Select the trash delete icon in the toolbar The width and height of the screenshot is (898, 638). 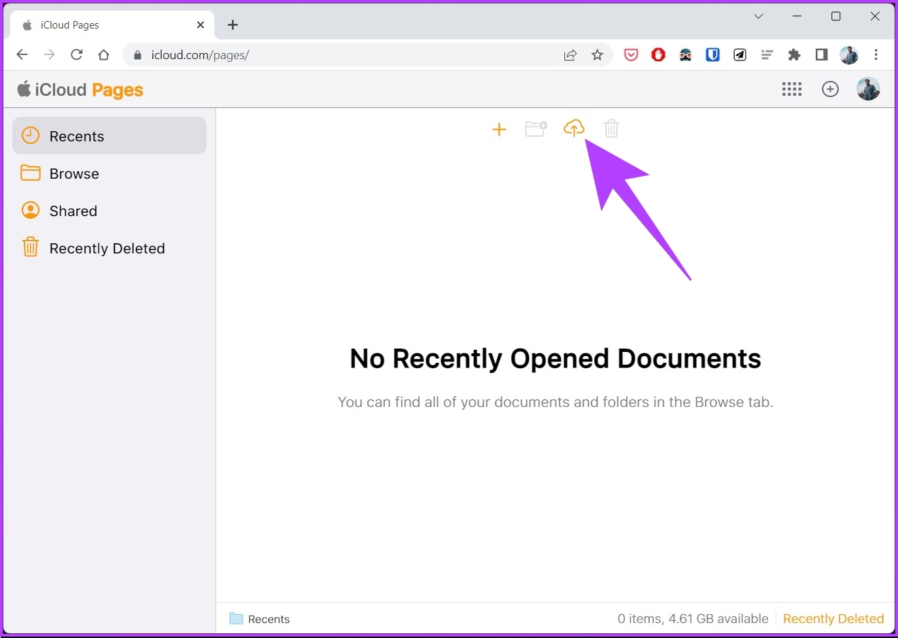click(x=610, y=128)
